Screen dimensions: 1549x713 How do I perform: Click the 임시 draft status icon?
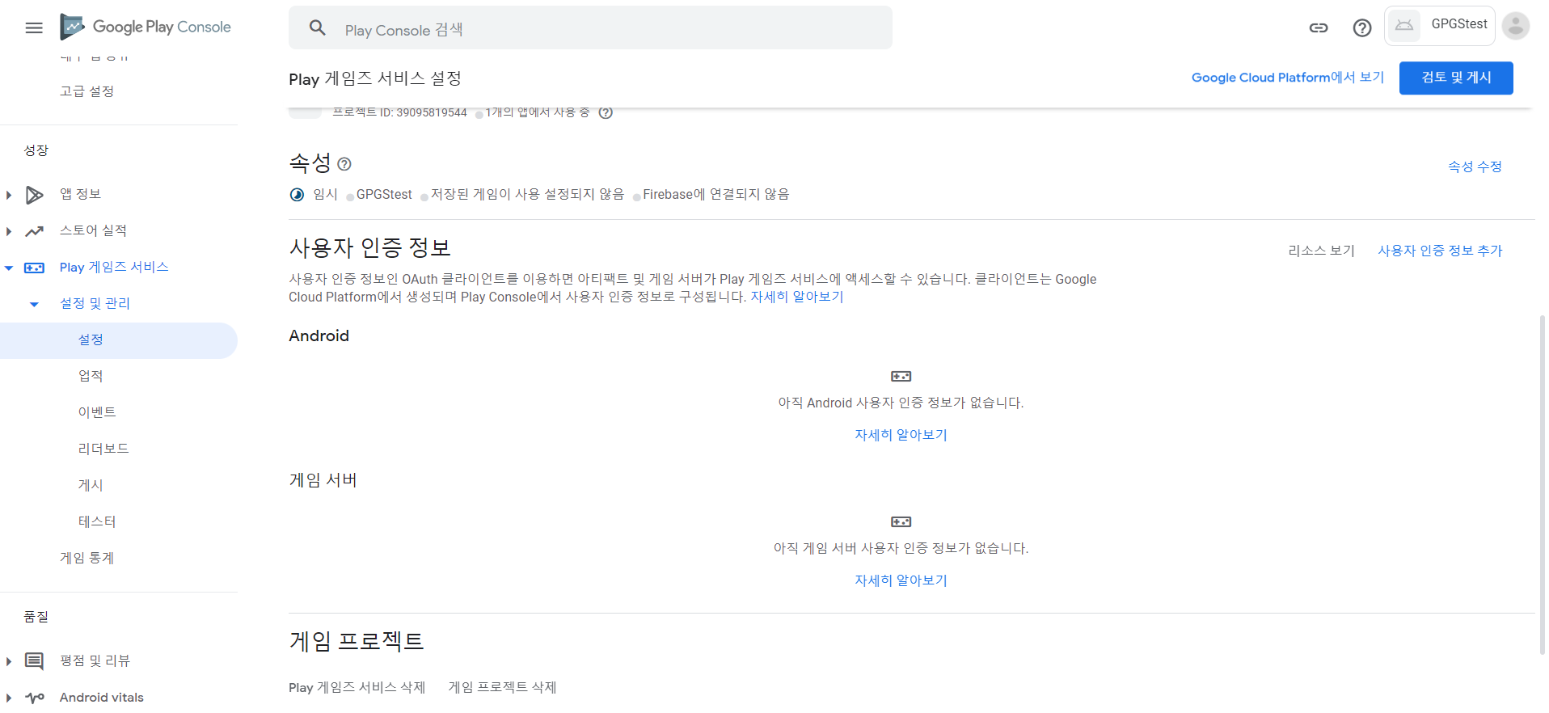coord(297,195)
